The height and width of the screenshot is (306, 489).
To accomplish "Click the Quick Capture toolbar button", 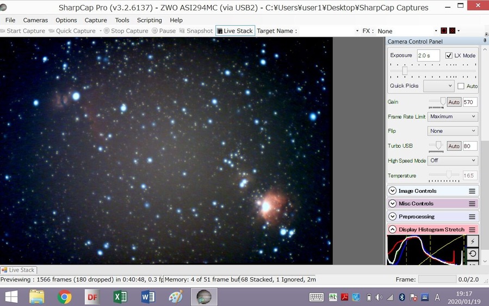I will [72, 31].
